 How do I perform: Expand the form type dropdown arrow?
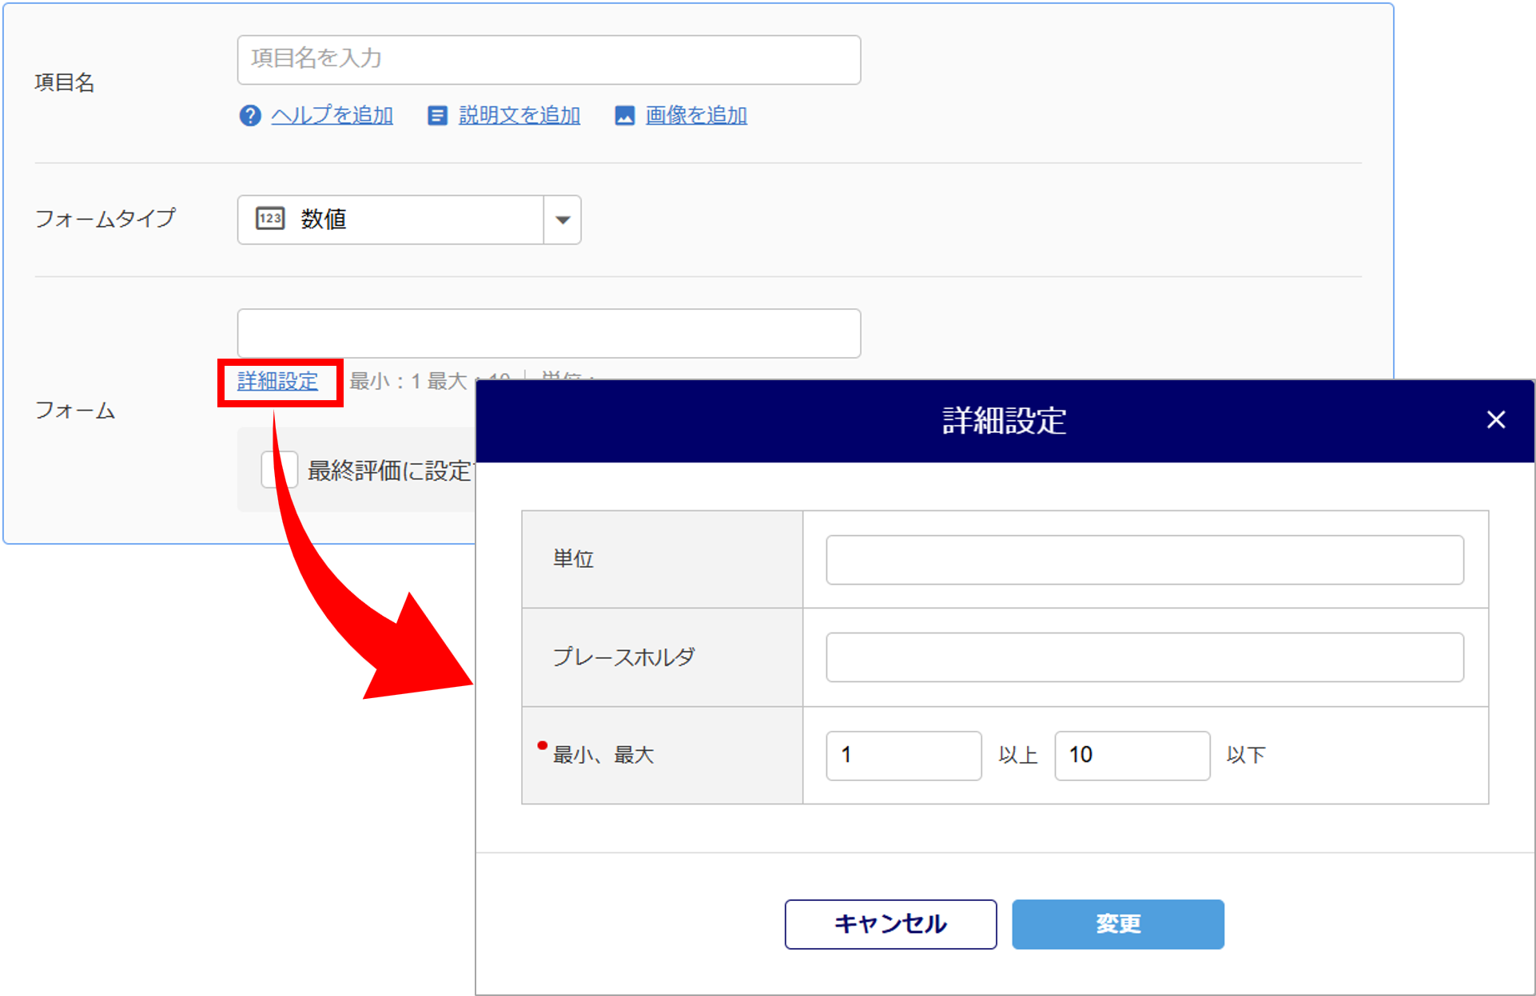563,220
